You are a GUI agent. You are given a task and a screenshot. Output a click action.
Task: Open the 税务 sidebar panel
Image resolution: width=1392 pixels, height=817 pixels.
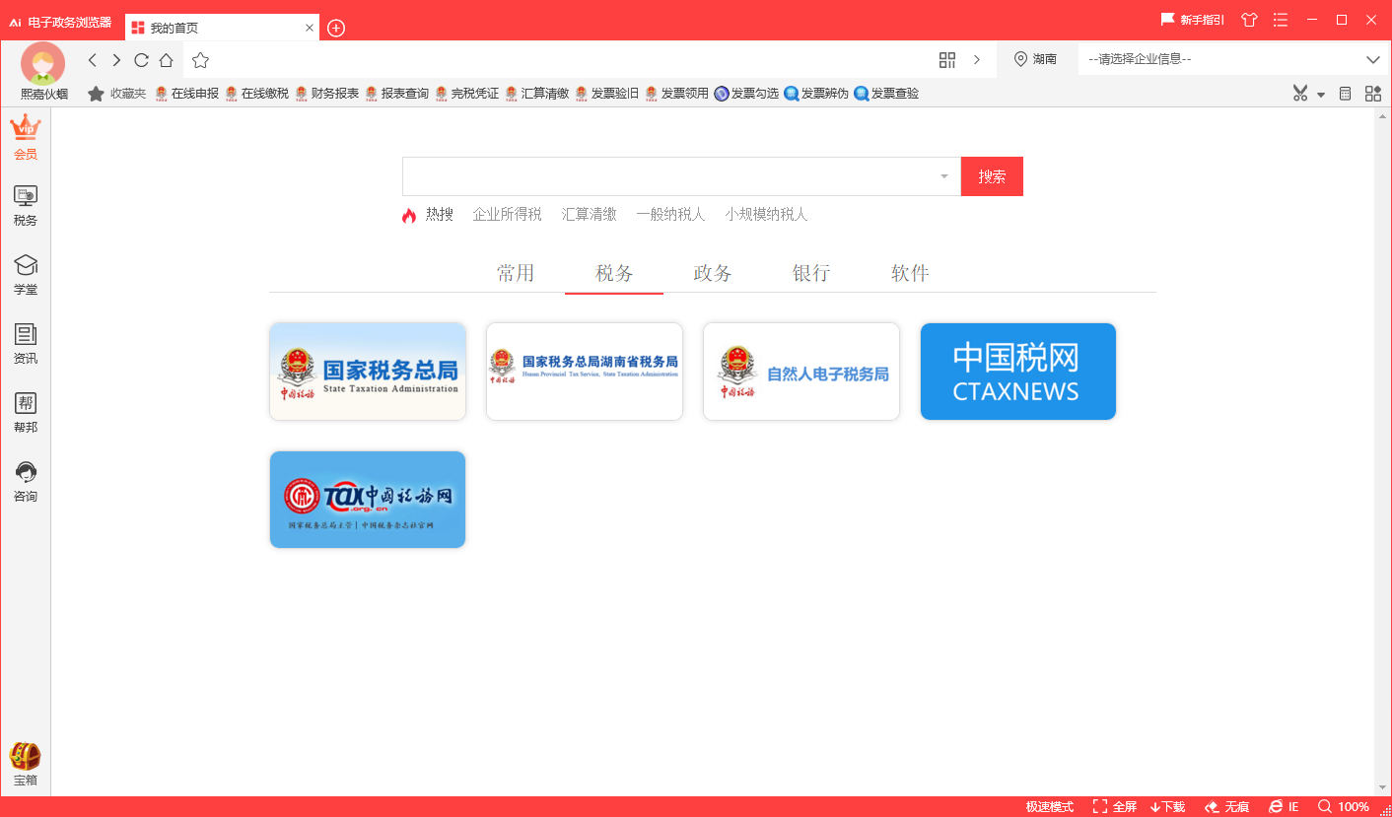(x=26, y=206)
